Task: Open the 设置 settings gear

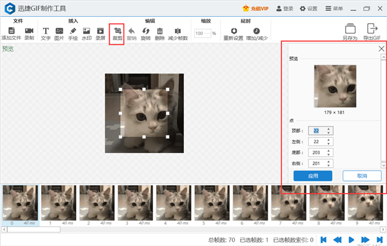Action: click(308, 8)
